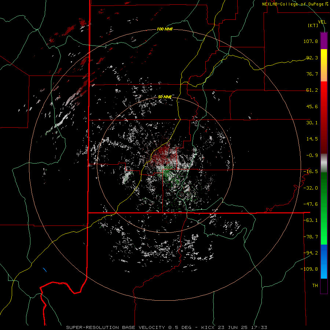Click the -16.5 scale value
Image resolution: width=330 pixels, height=330 pixels.
311,172
